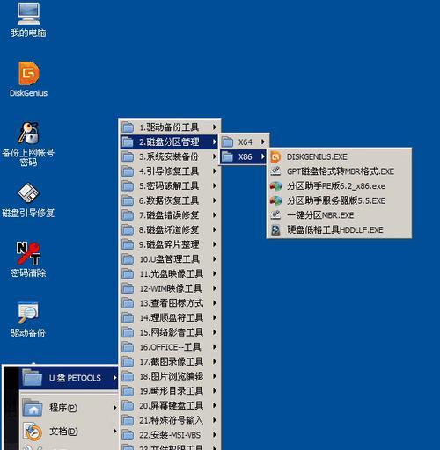Expand arrow of 13.查看图标方式

tap(215, 303)
